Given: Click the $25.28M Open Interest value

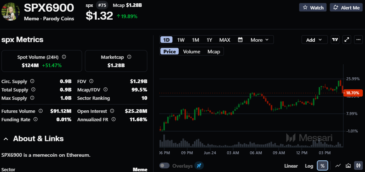Looking at the screenshot, I should (136, 111).
